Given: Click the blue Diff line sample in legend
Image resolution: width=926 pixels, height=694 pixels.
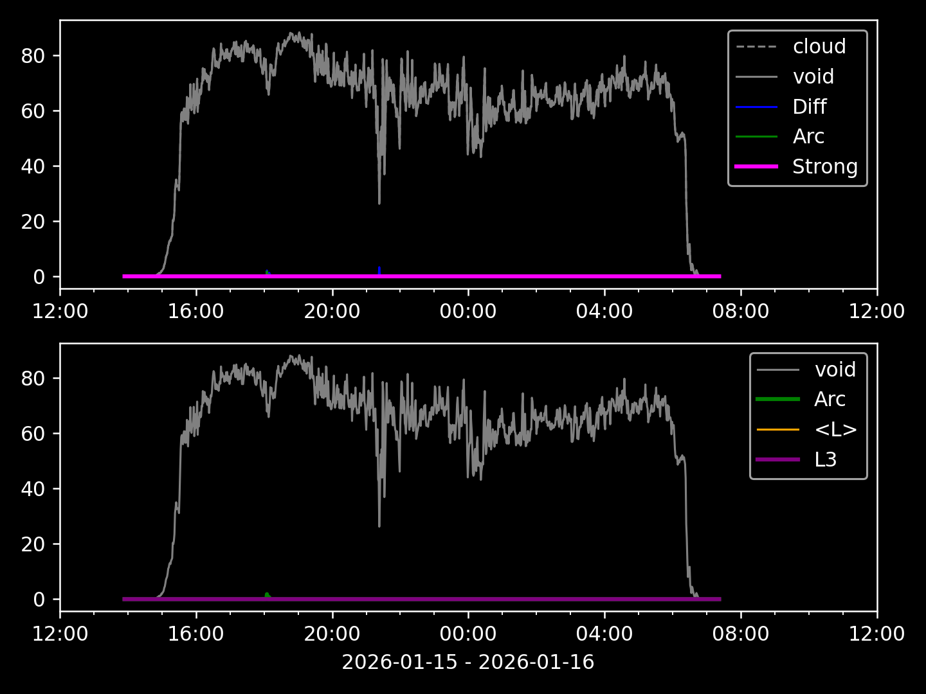Looking at the screenshot, I should click(756, 107).
